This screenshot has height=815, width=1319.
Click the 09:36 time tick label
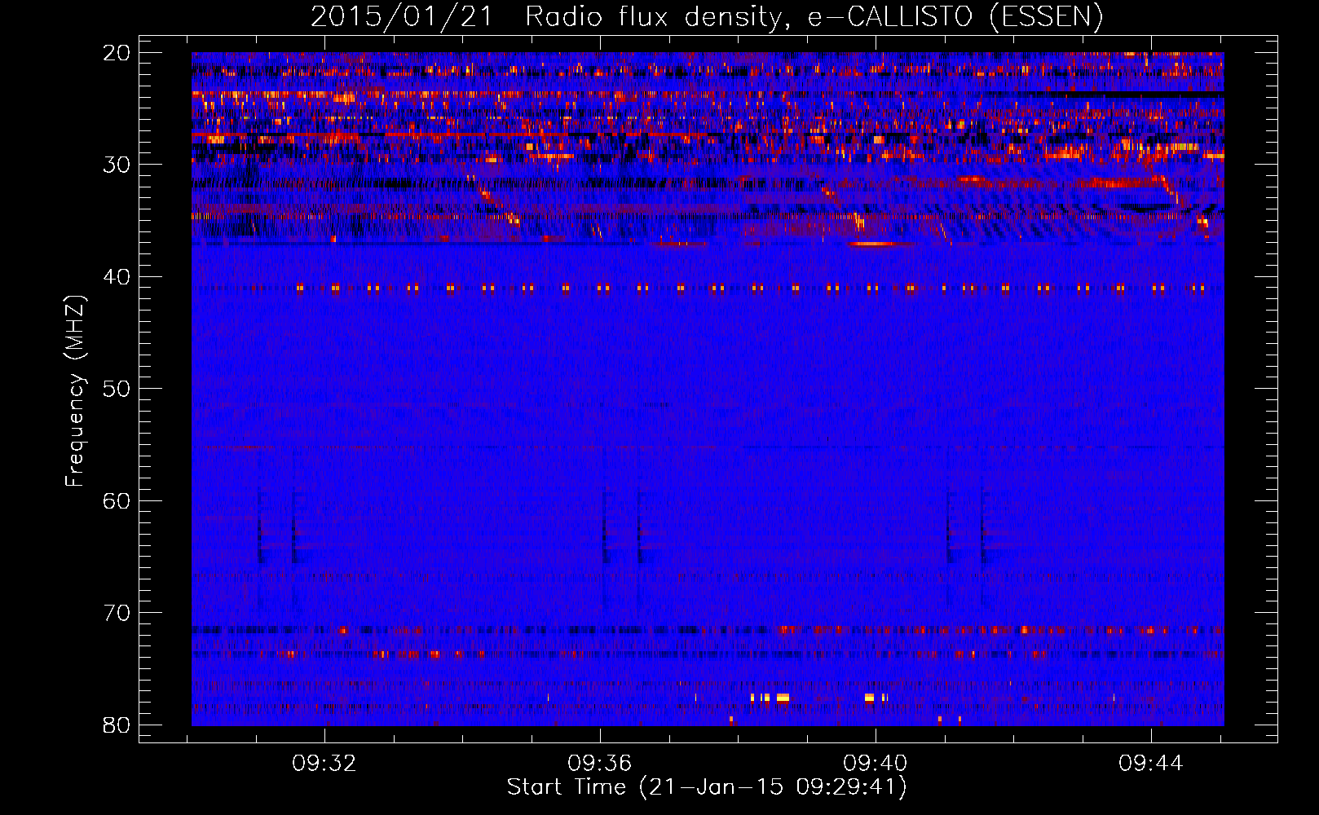click(x=600, y=764)
